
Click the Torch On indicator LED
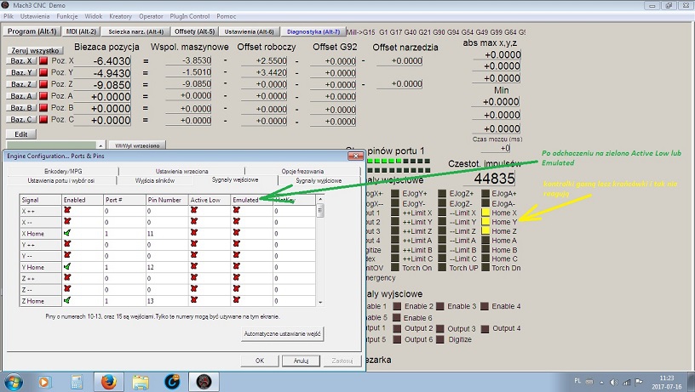click(x=395, y=268)
